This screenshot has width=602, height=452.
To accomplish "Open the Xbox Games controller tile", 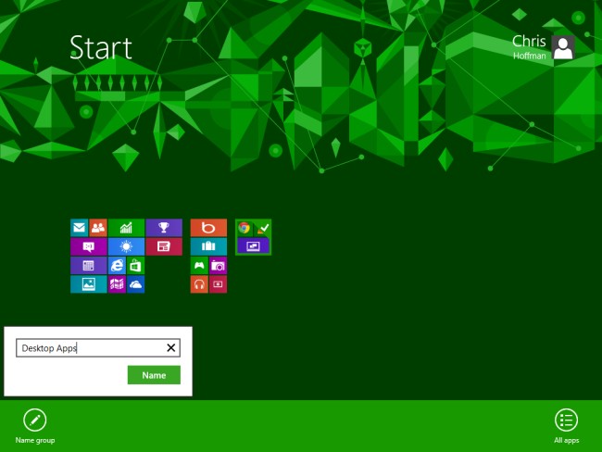I will [199, 265].
